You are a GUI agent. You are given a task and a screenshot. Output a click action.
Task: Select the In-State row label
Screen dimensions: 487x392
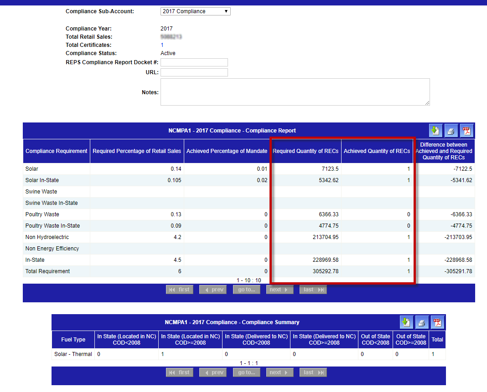coord(35,260)
